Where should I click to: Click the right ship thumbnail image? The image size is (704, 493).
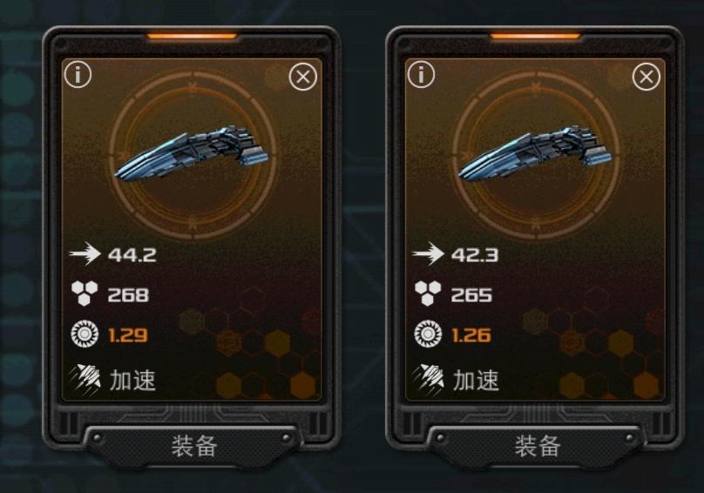click(535, 154)
